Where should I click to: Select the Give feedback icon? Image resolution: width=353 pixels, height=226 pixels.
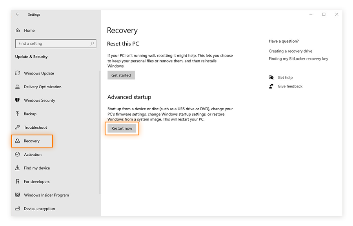tap(271, 86)
